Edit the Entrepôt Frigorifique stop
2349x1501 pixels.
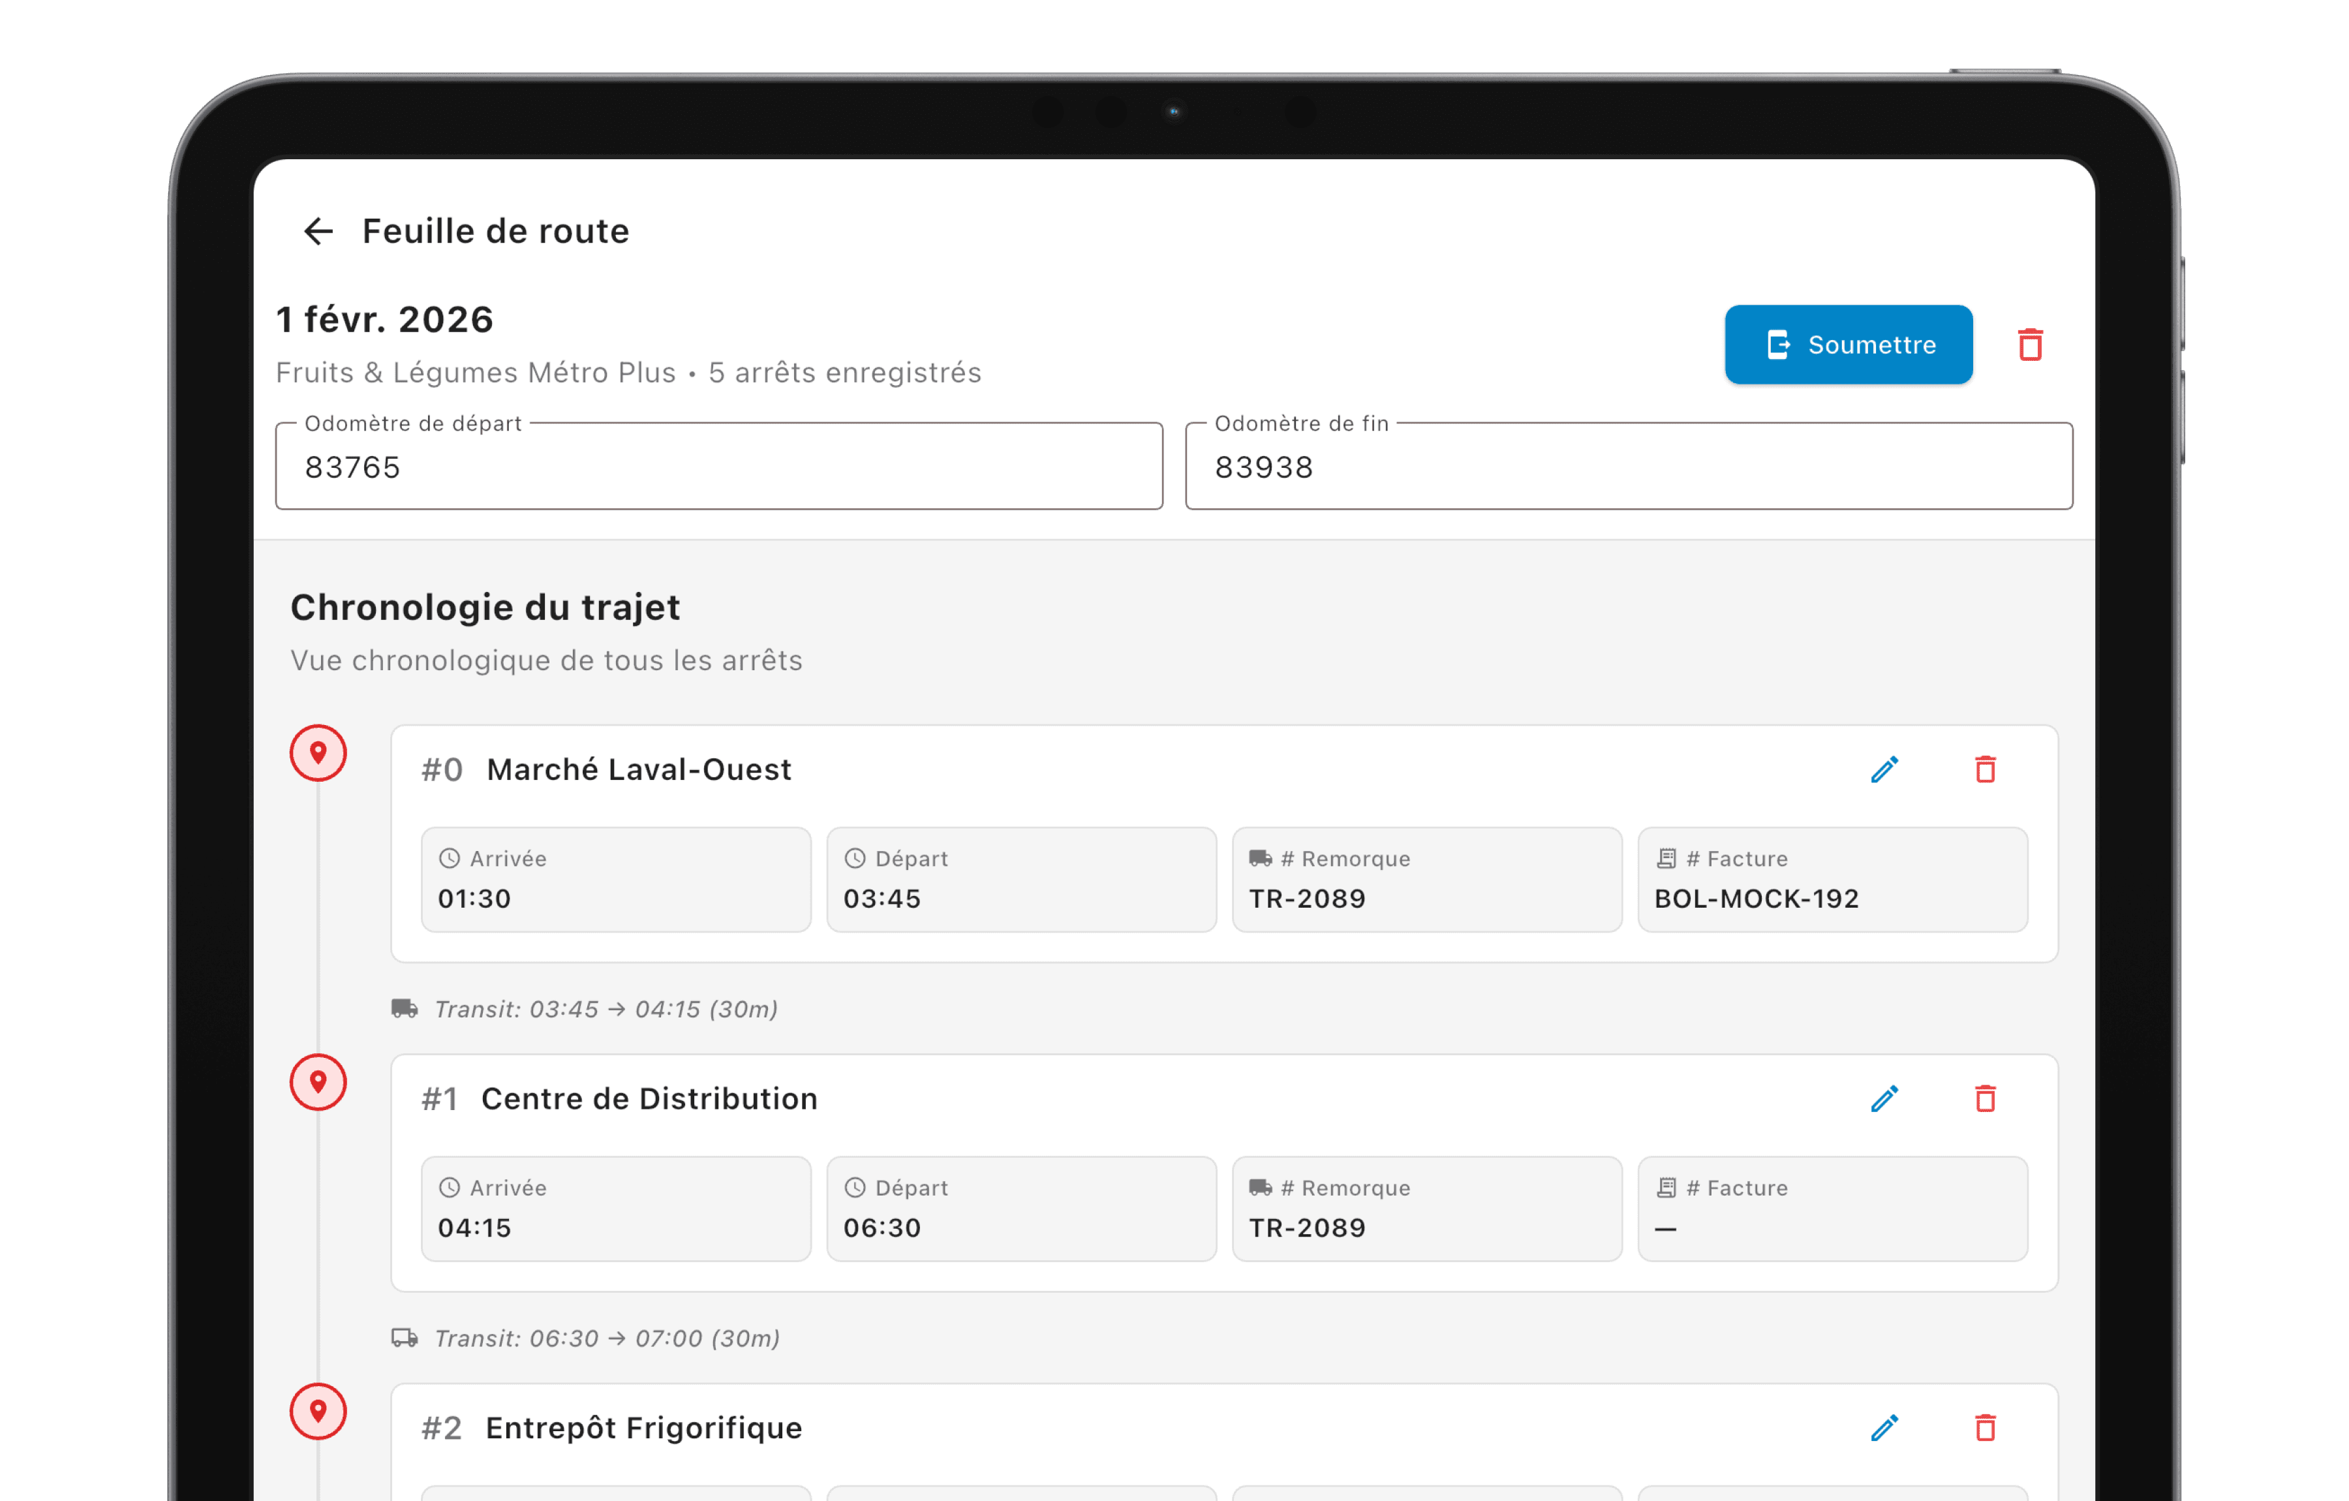[x=1884, y=1428]
